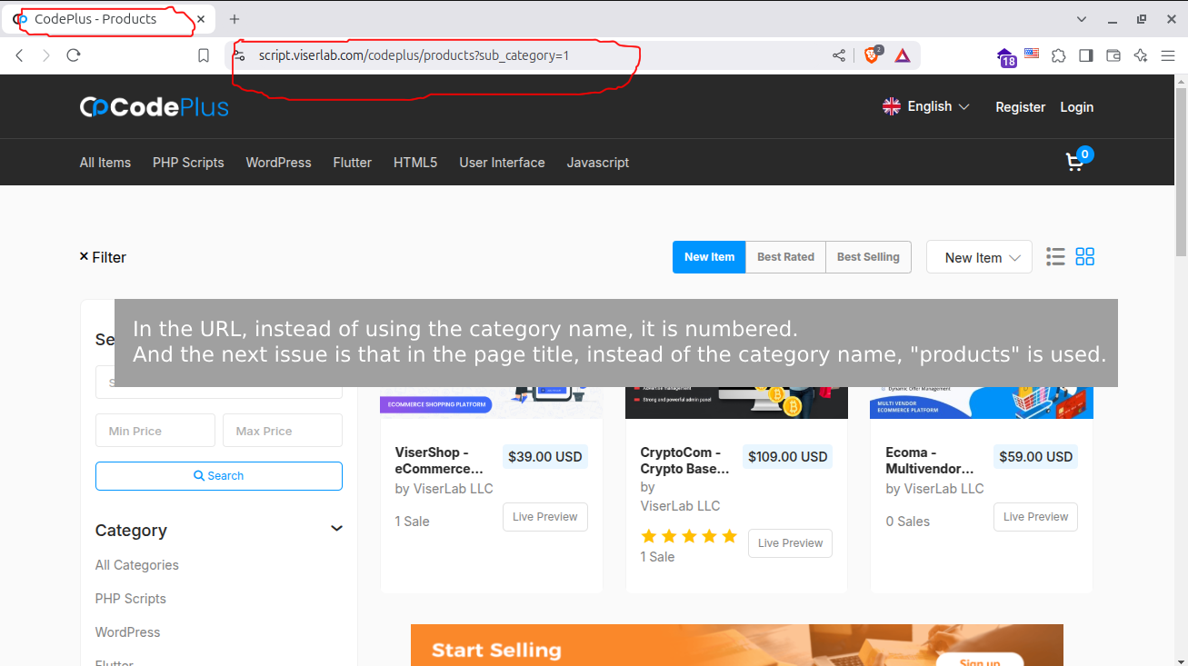Select the New Item tab
This screenshot has height=666, width=1188.
(x=709, y=257)
